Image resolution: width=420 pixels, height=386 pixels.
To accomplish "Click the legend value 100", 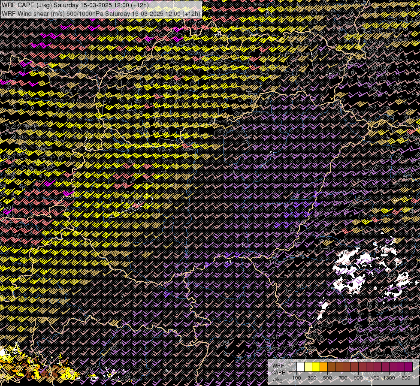I will pyautogui.click(x=296, y=378).
